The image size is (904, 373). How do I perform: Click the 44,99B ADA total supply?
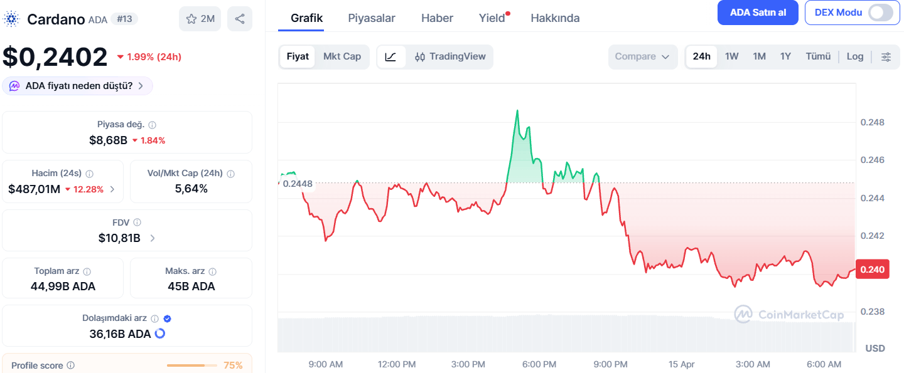tap(63, 286)
